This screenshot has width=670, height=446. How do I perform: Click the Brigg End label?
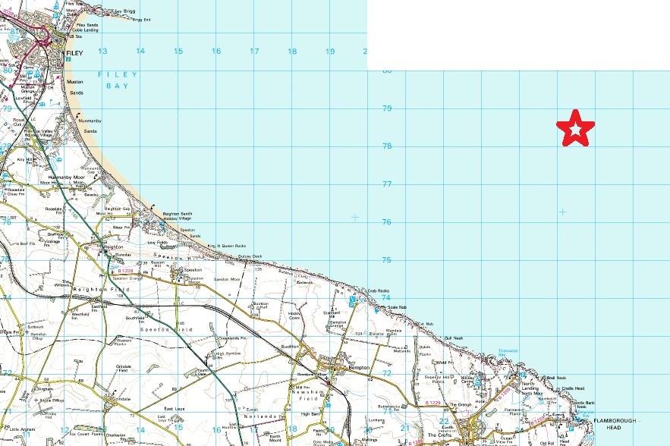(141, 20)
